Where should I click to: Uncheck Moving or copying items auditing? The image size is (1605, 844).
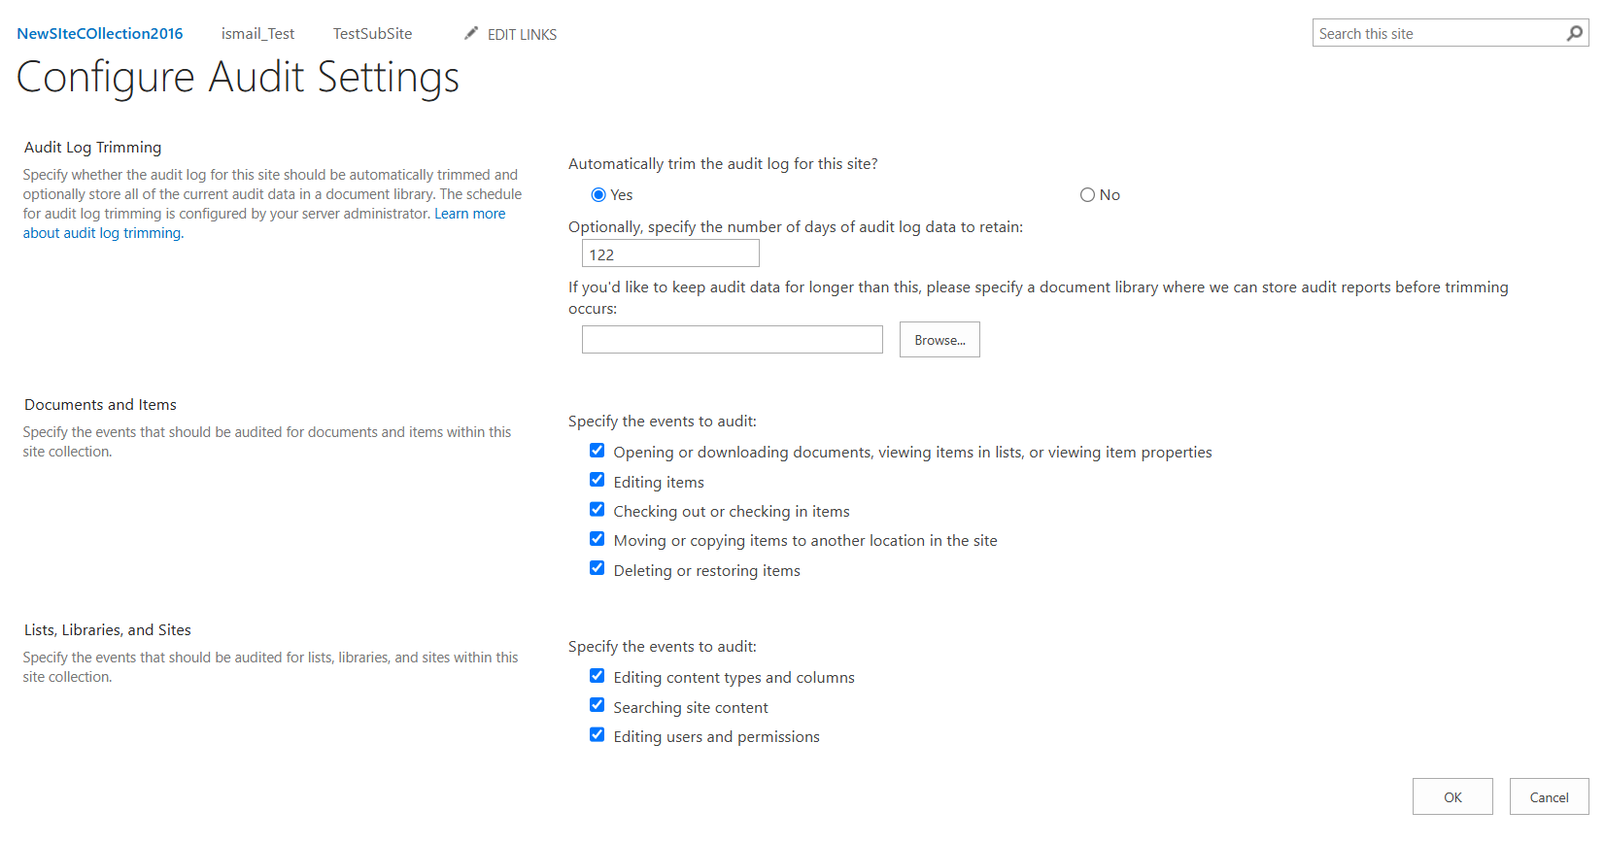[x=597, y=538]
